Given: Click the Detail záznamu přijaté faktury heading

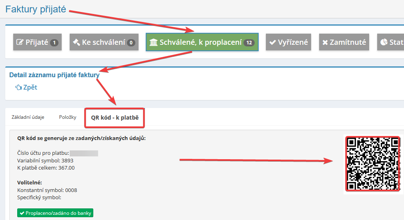Looking at the screenshot, I should [54, 75].
